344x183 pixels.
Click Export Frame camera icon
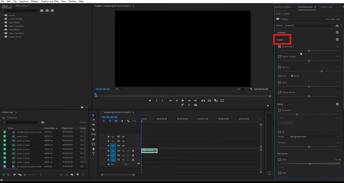pos(195,105)
